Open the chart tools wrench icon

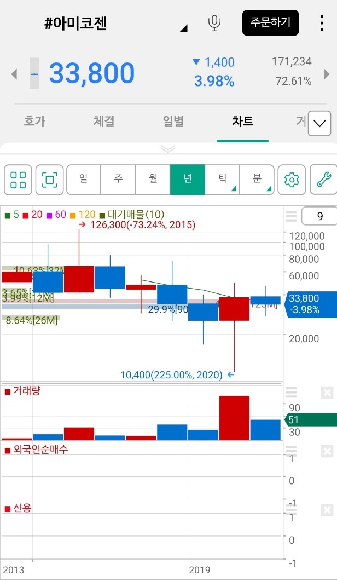(324, 180)
